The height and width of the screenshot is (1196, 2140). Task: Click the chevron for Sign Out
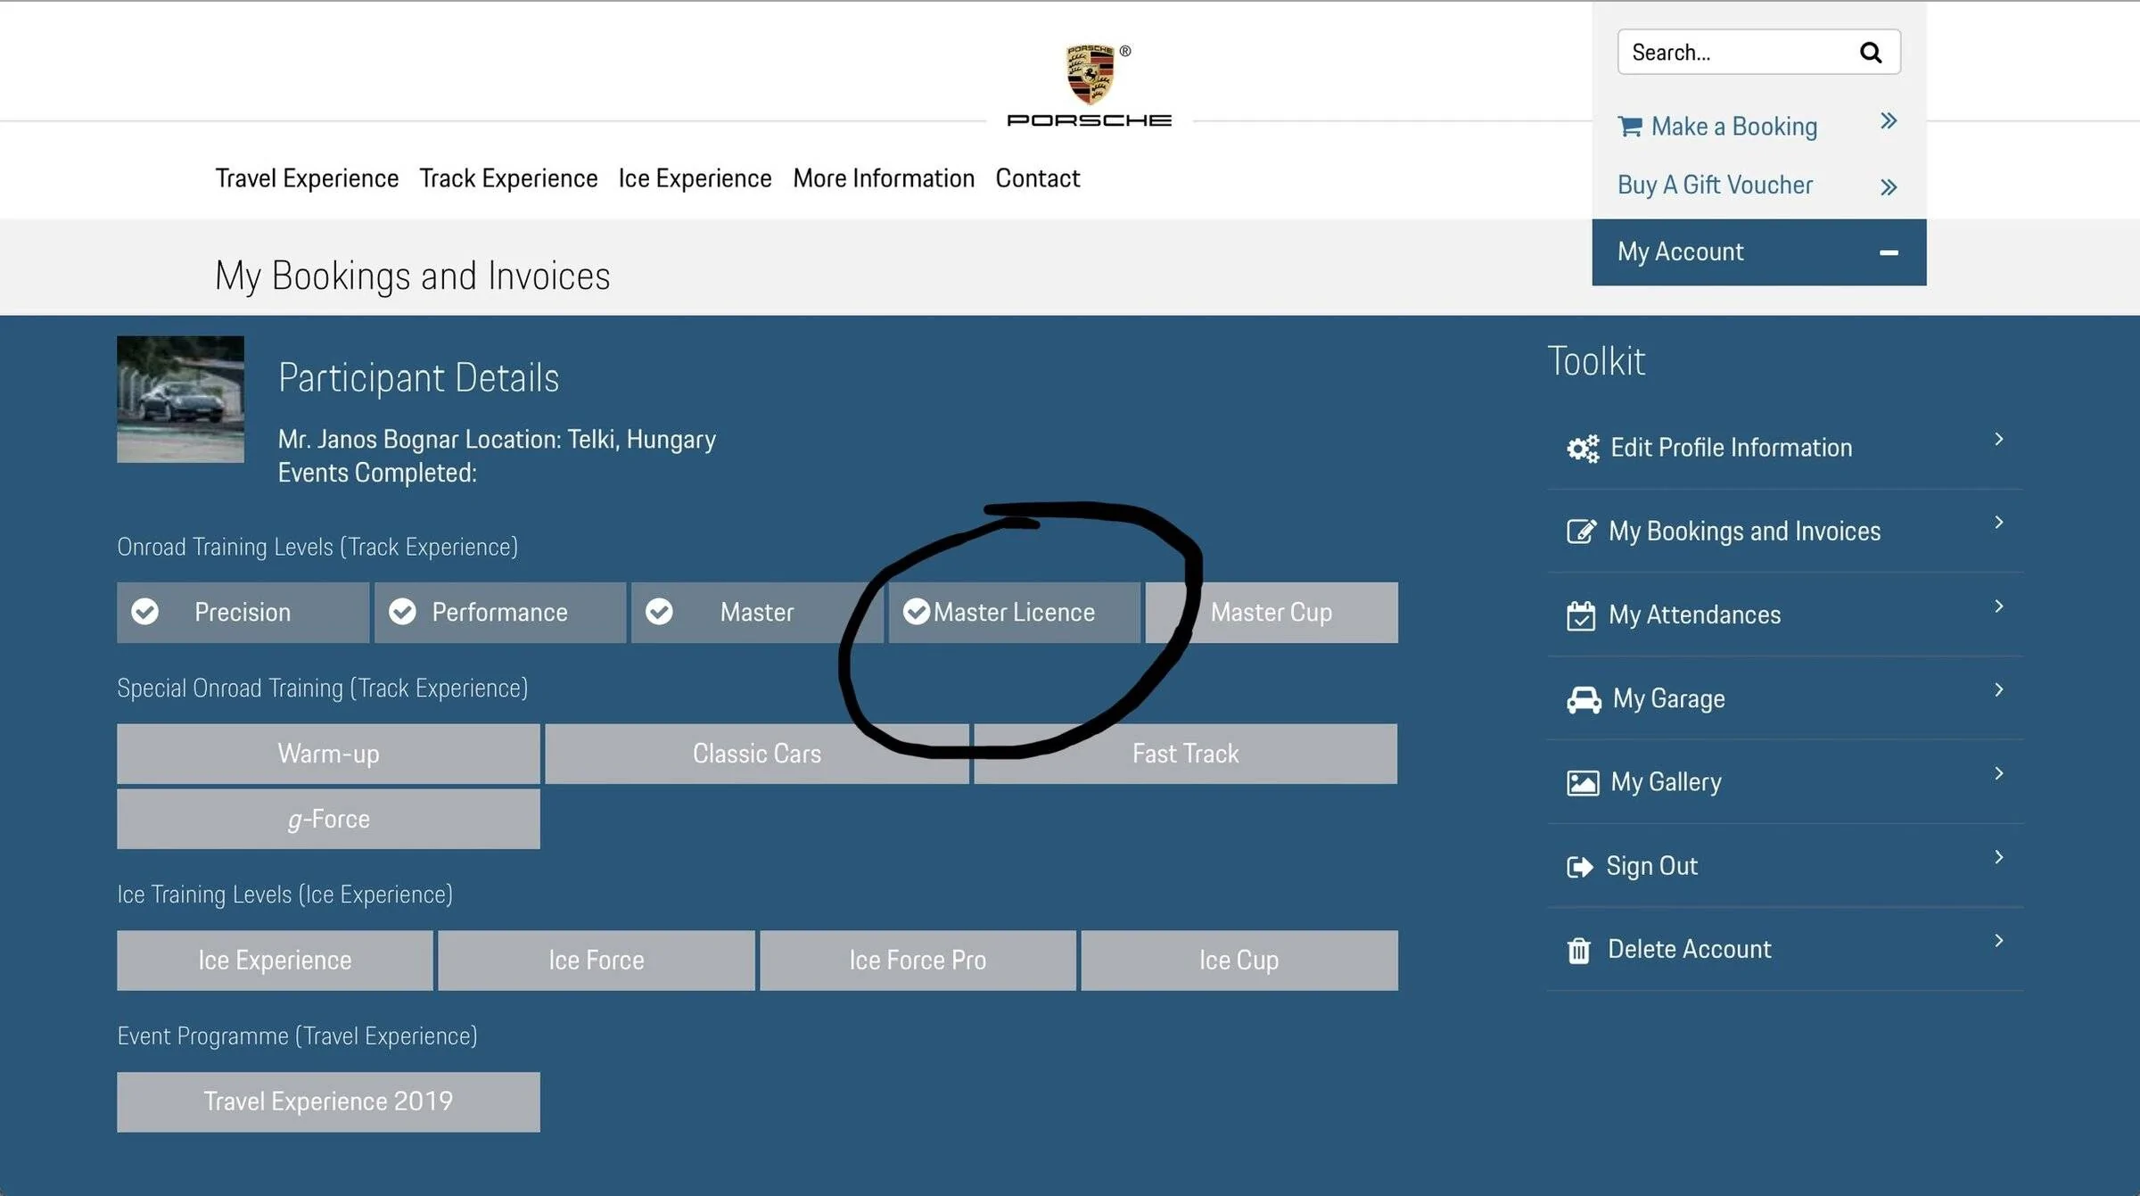coord(1999,857)
